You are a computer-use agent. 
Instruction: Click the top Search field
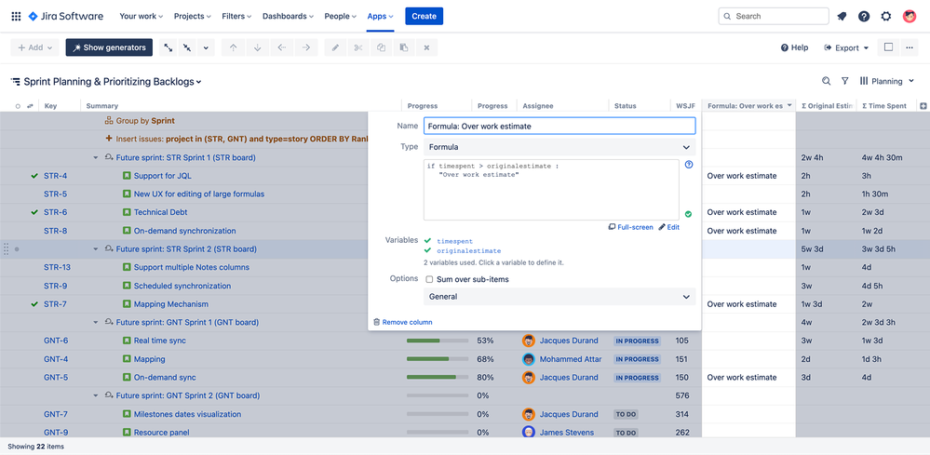pos(774,17)
